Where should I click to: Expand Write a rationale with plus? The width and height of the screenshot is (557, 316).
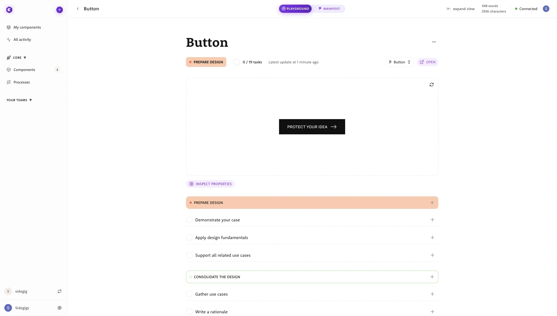pyautogui.click(x=432, y=312)
